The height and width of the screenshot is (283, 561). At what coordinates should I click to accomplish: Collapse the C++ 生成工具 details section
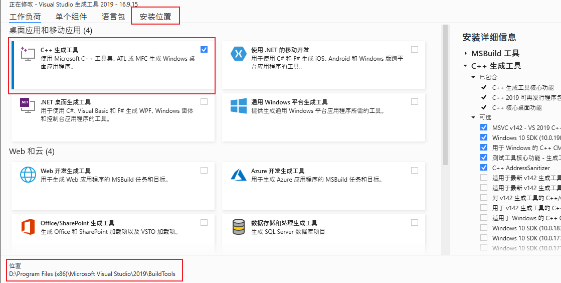465,66
